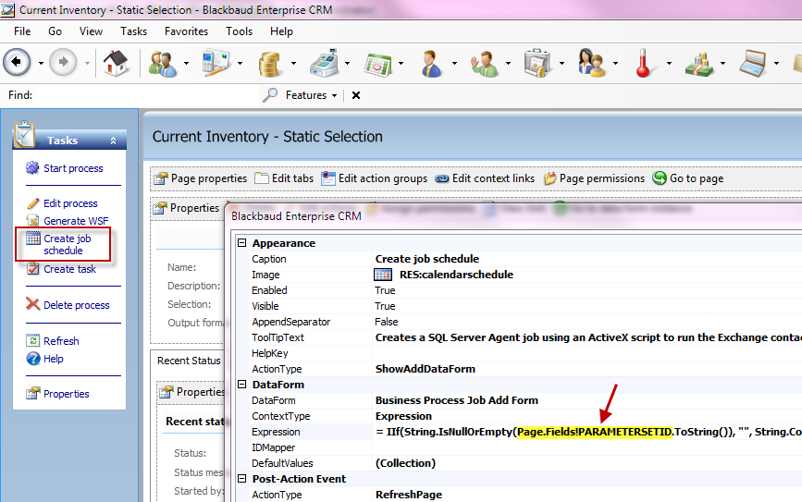Click the Forward navigation arrow button
This screenshot has width=802, height=502.
click(x=63, y=62)
